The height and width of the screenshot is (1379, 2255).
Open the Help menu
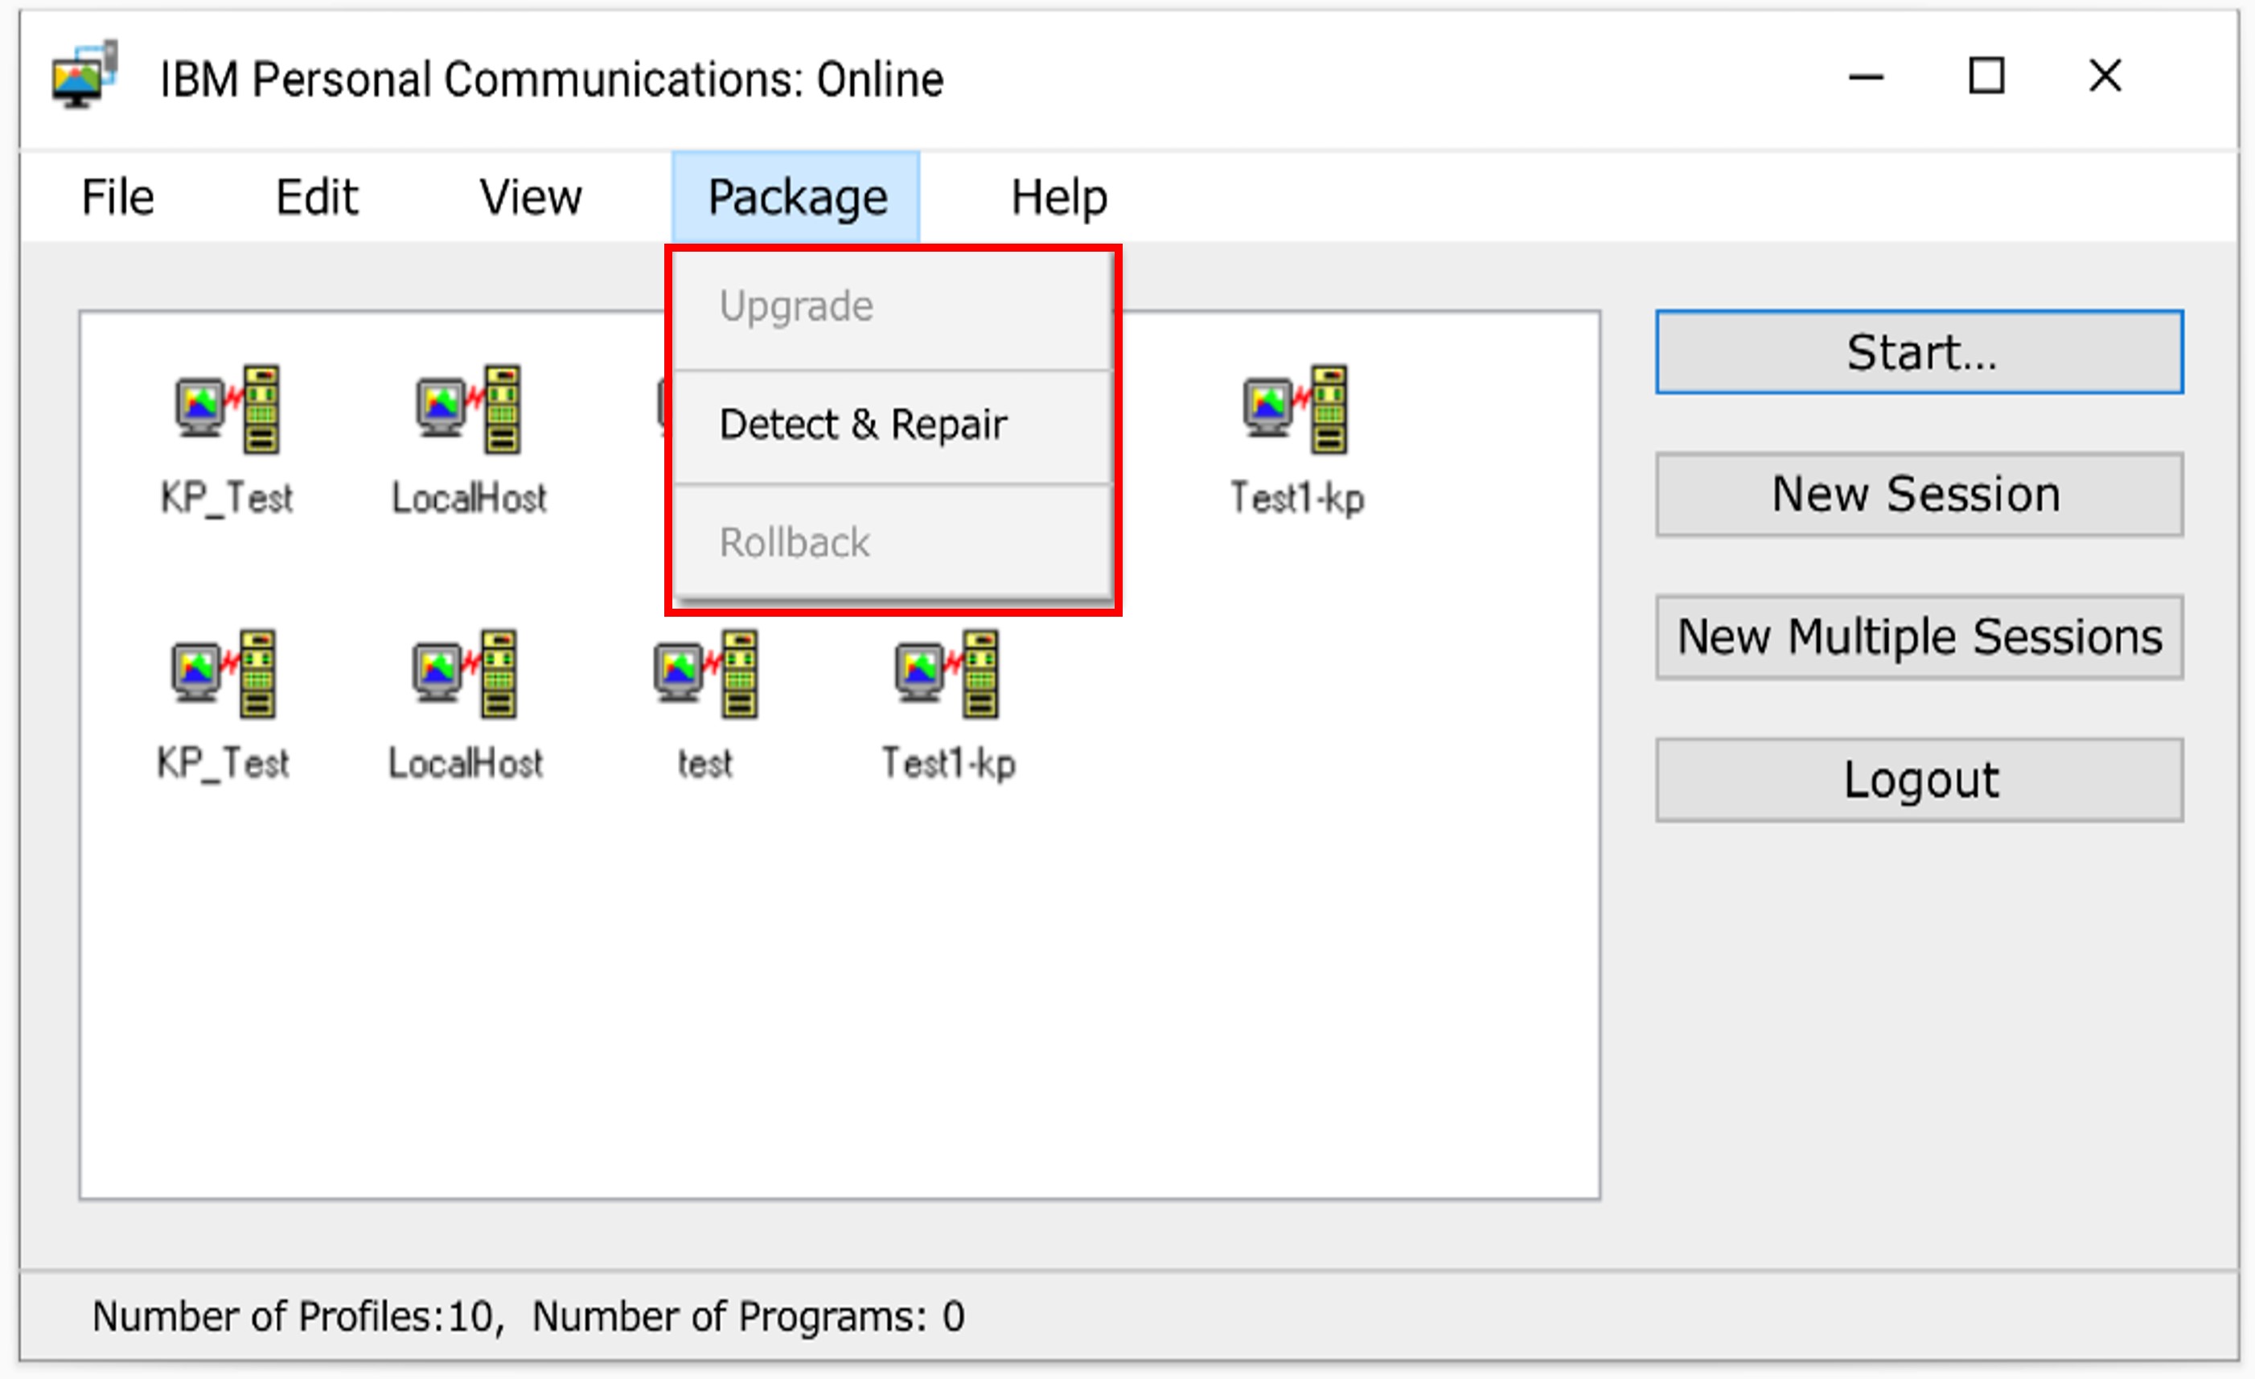(1059, 198)
